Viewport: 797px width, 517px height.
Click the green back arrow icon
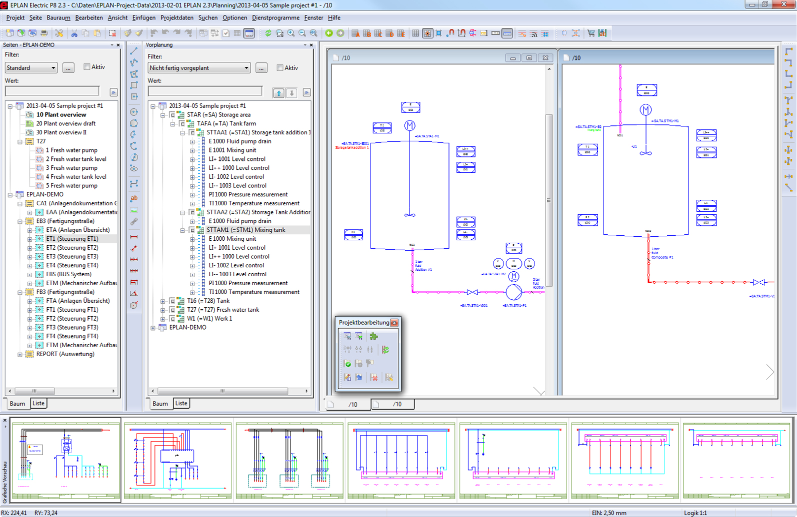[329, 33]
